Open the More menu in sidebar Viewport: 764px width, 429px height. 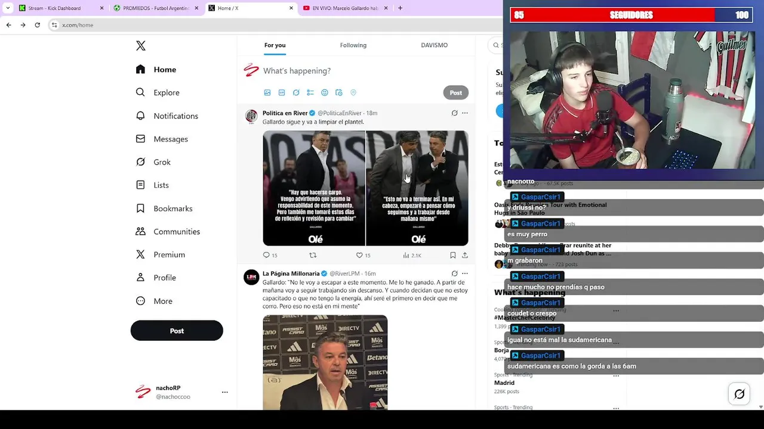pyautogui.click(x=154, y=301)
